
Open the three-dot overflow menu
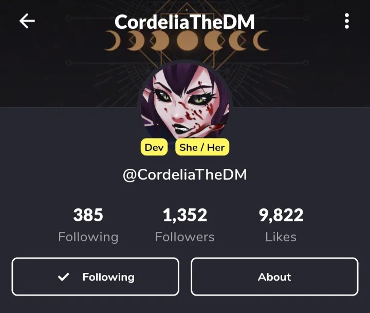(347, 21)
